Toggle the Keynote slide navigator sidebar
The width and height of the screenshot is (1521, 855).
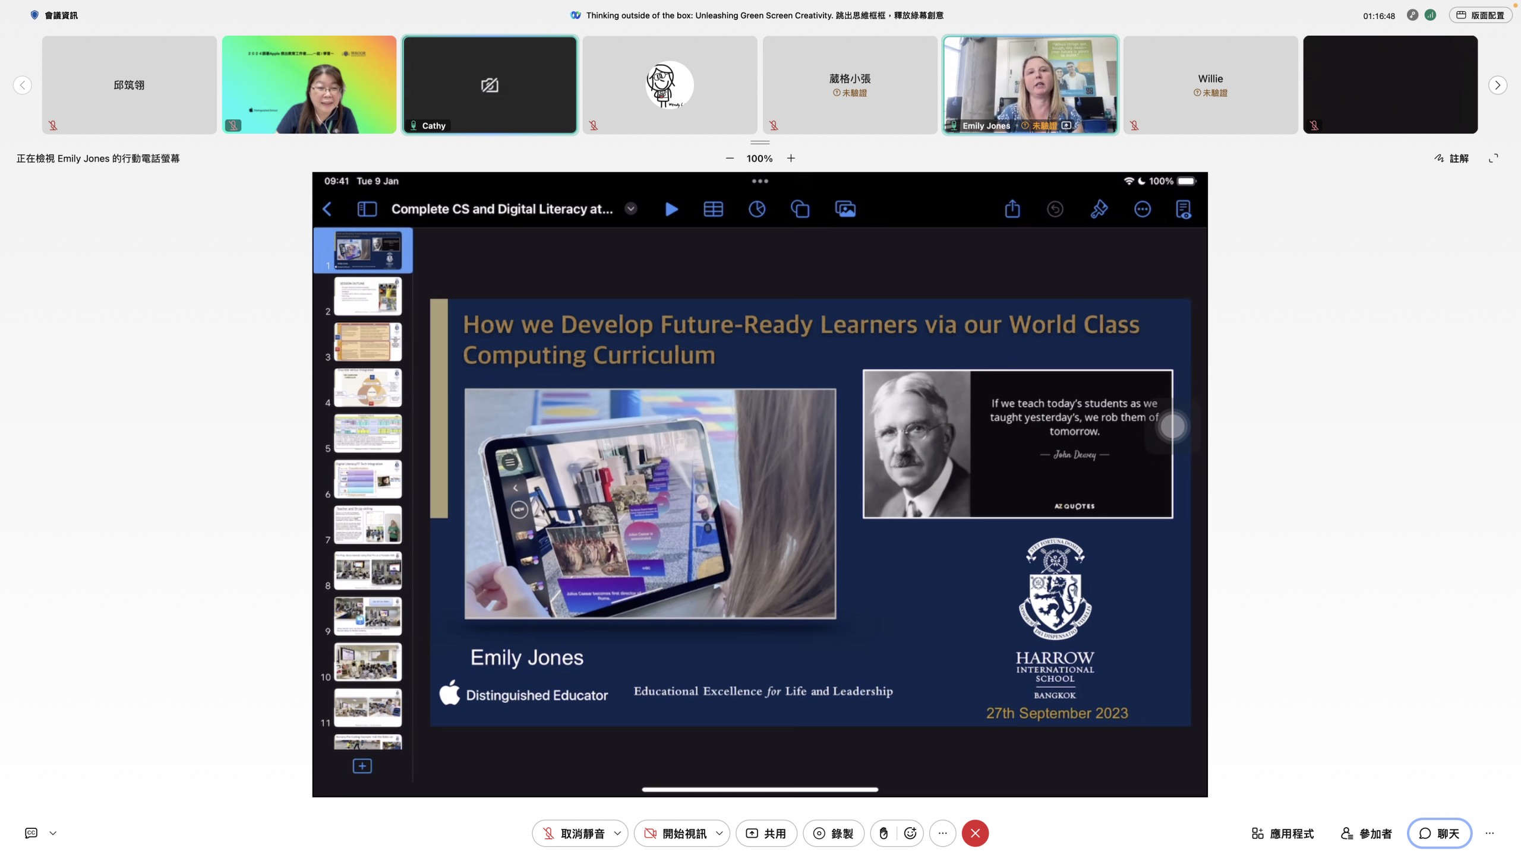367,209
